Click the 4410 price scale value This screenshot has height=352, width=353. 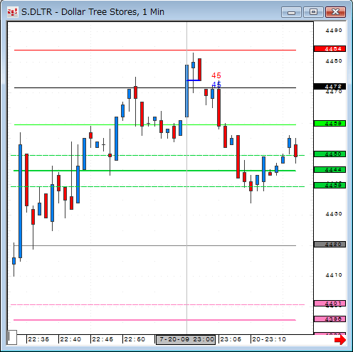click(334, 275)
